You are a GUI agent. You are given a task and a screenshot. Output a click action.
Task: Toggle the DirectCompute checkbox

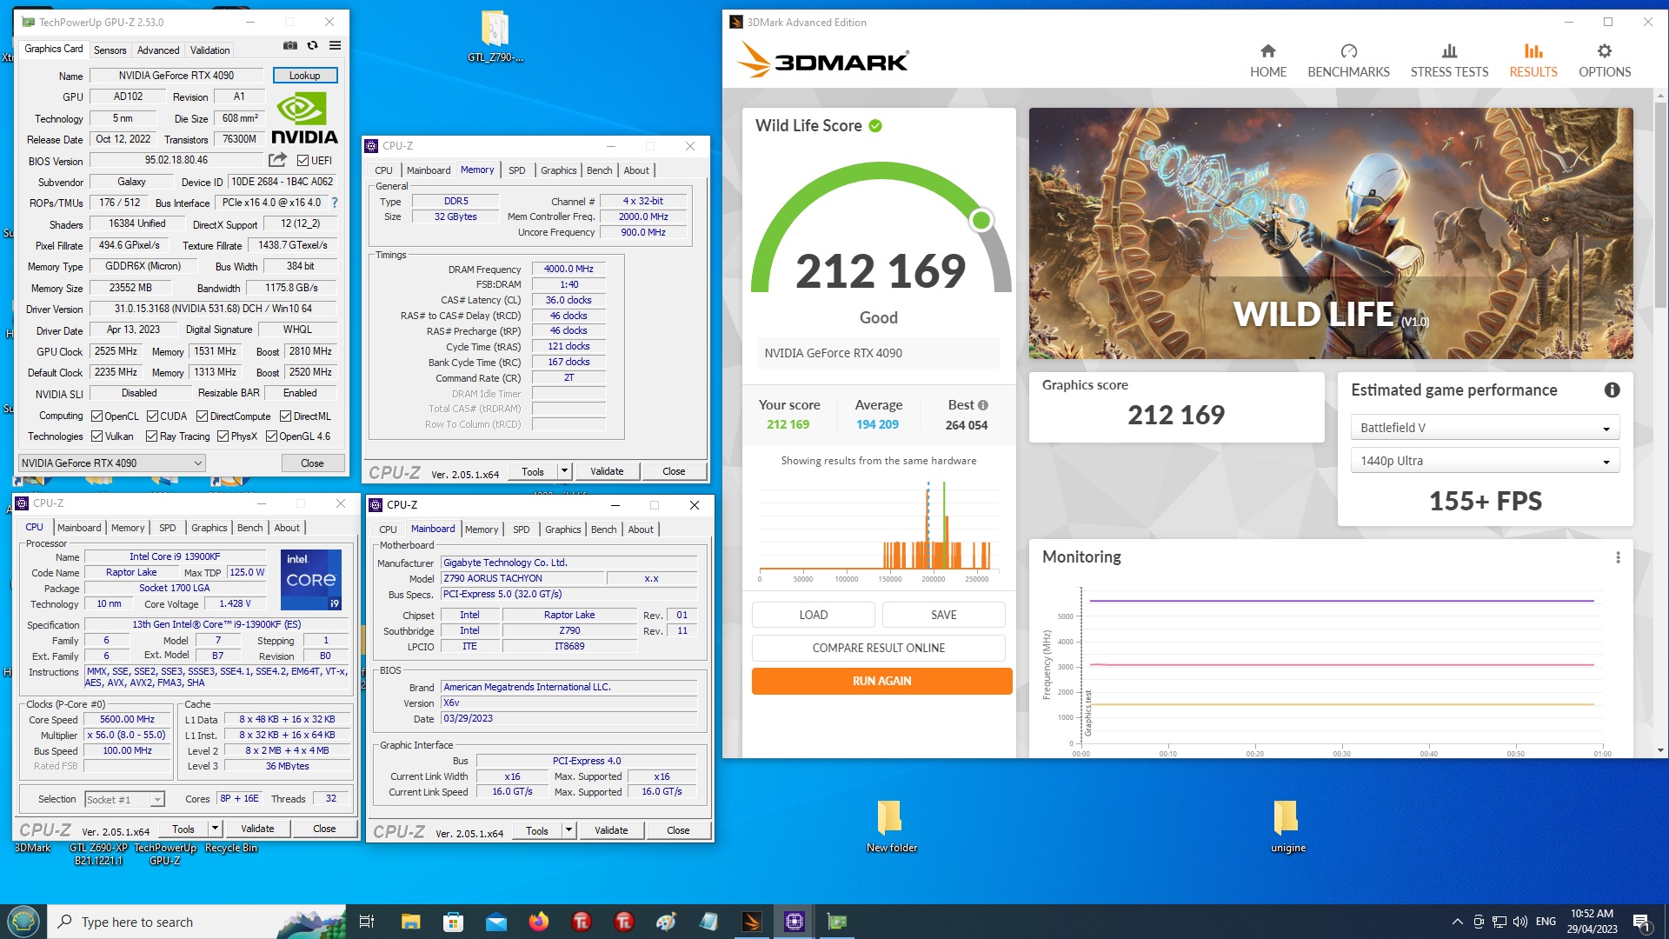pyautogui.click(x=202, y=416)
